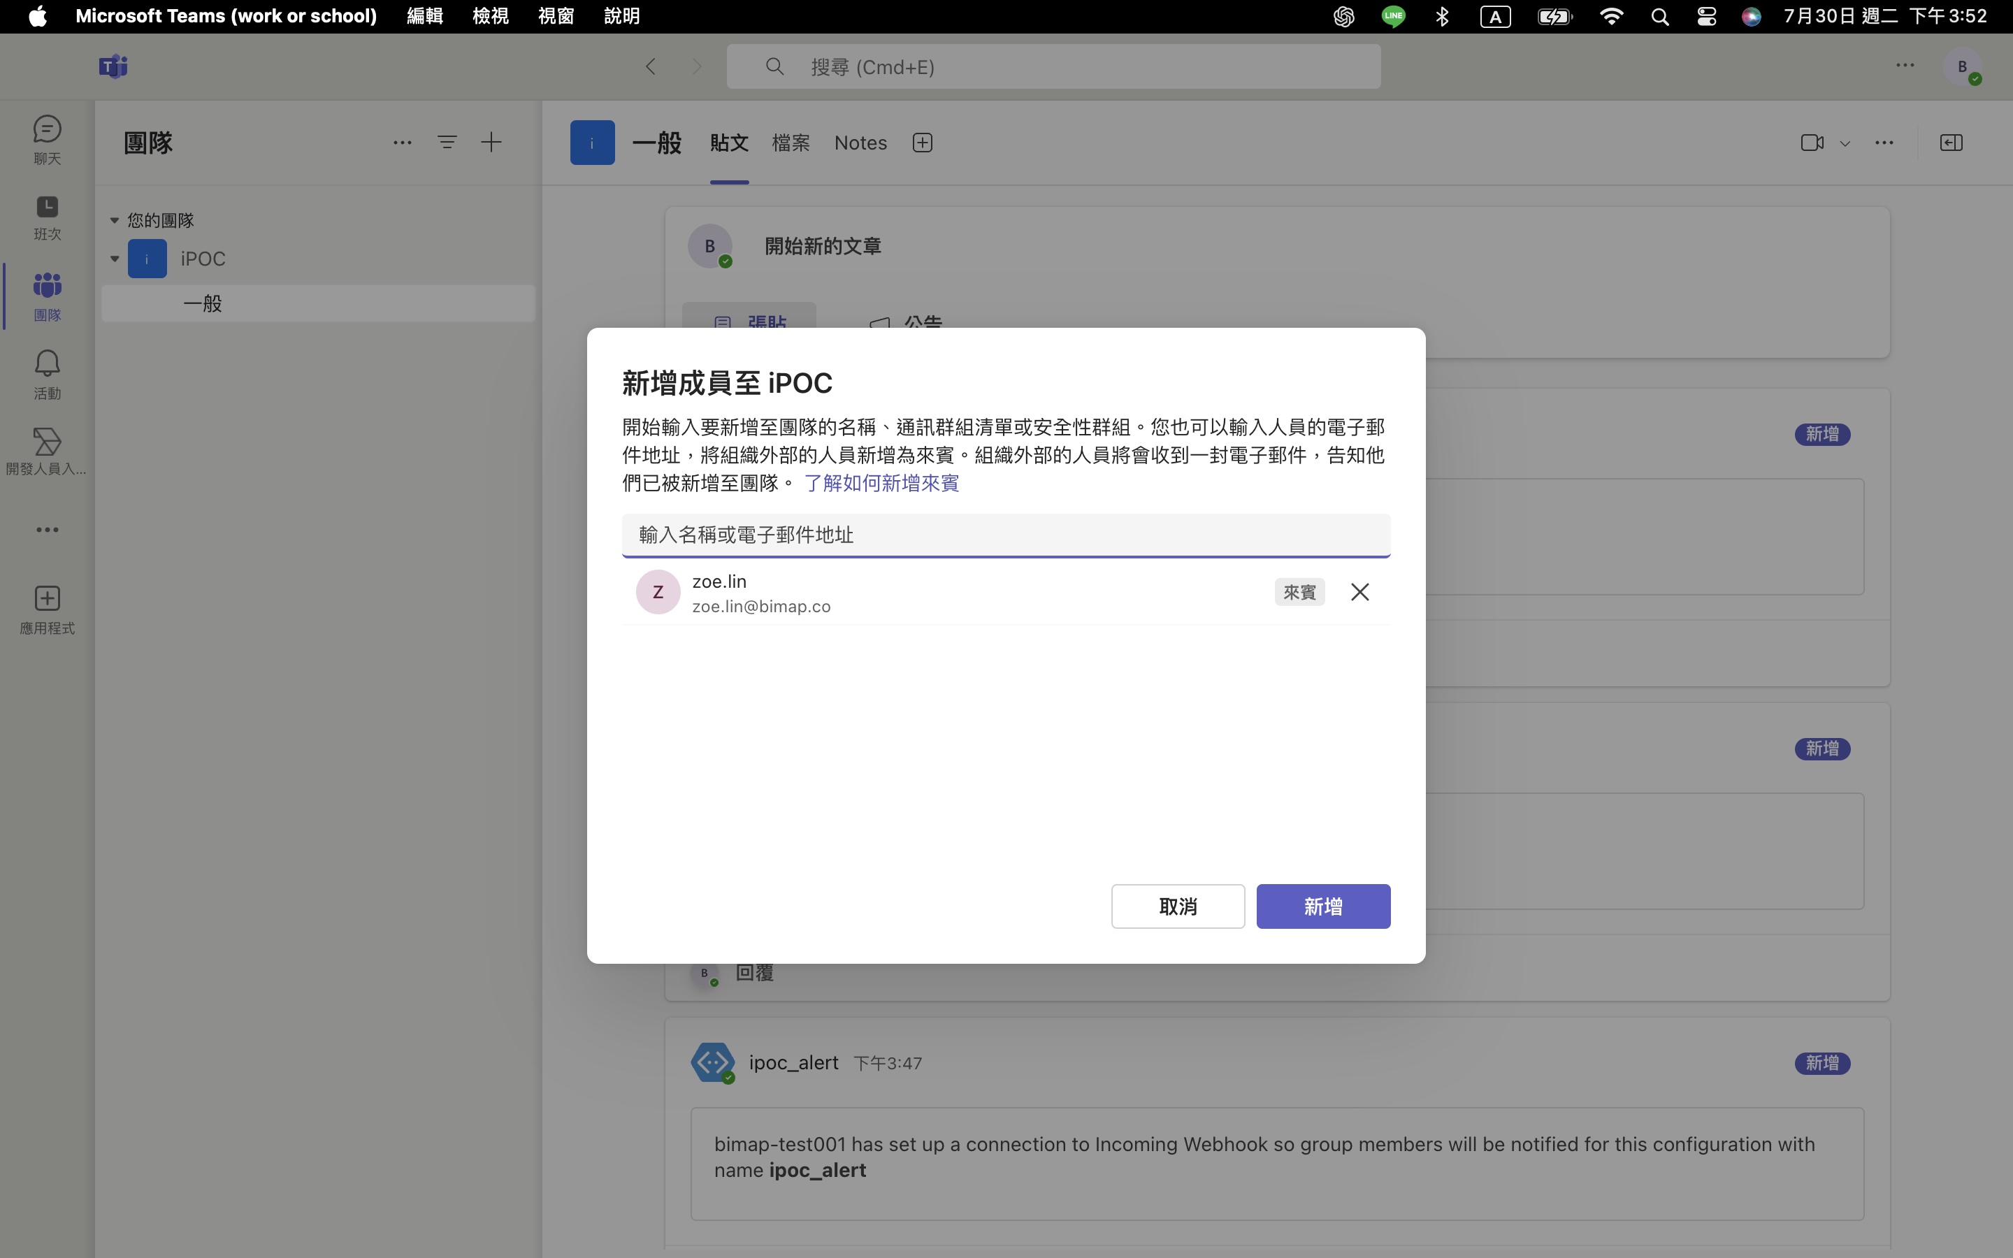Click 回覆 to reply to the post

click(754, 973)
